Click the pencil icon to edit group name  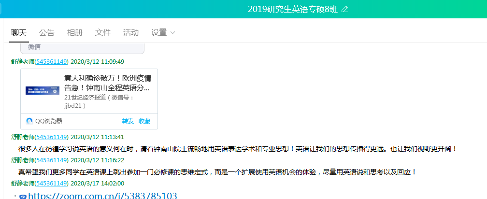click(x=344, y=10)
